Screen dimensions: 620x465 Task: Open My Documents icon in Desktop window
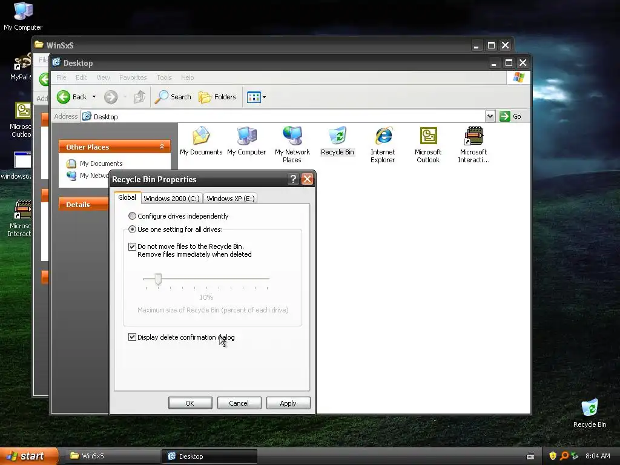coord(201,140)
